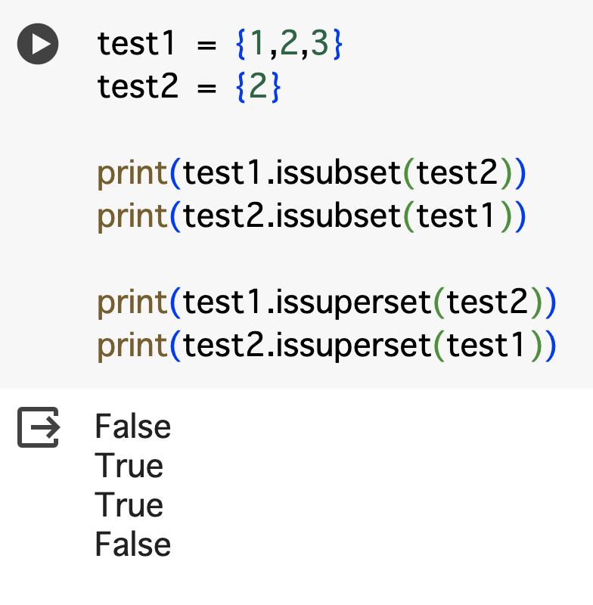Click the issuperset word in third print
The image size is (593, 605).
(353, 303)
